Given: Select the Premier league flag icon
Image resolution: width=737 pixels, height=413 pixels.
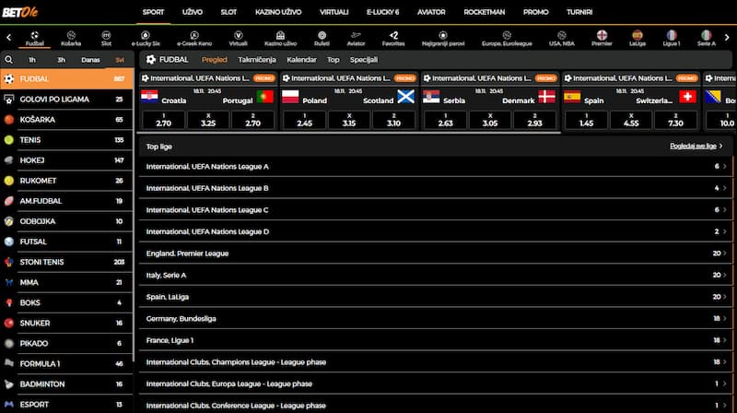Looking at the screenshot, I should (x=602, y=35).
